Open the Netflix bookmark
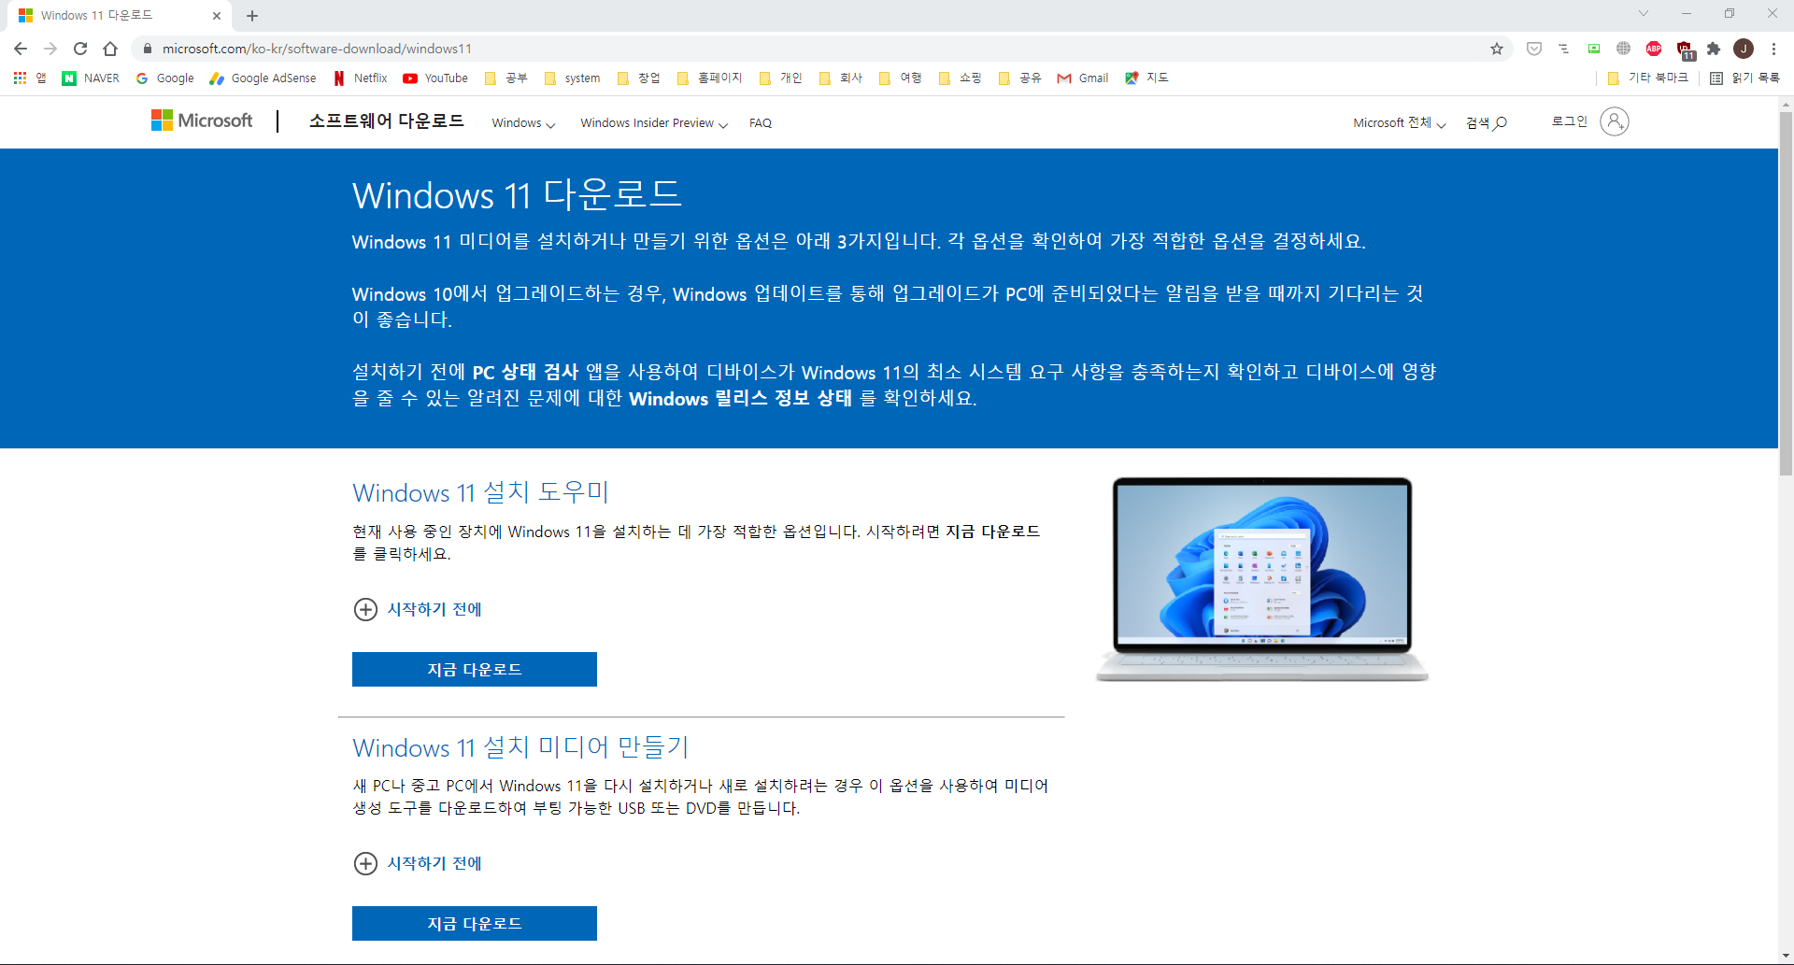The image size is (1794, 965). [x=360, y=78]
